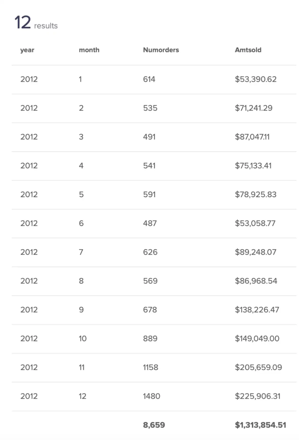Sort by Amtsold column header

(x=248, y=50)
